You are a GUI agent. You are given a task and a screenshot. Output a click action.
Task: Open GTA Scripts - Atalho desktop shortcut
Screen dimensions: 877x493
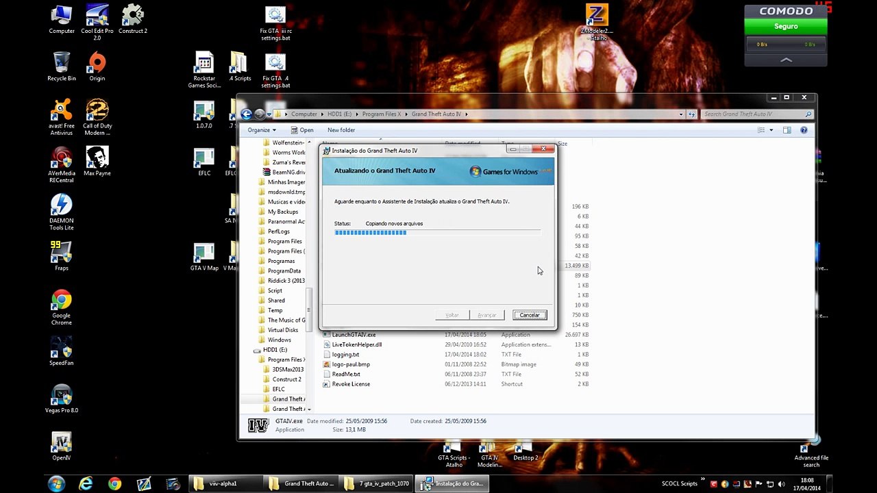point(453,455)
